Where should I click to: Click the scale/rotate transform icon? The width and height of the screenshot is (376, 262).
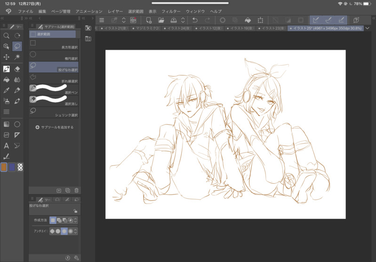click(260, 20)
